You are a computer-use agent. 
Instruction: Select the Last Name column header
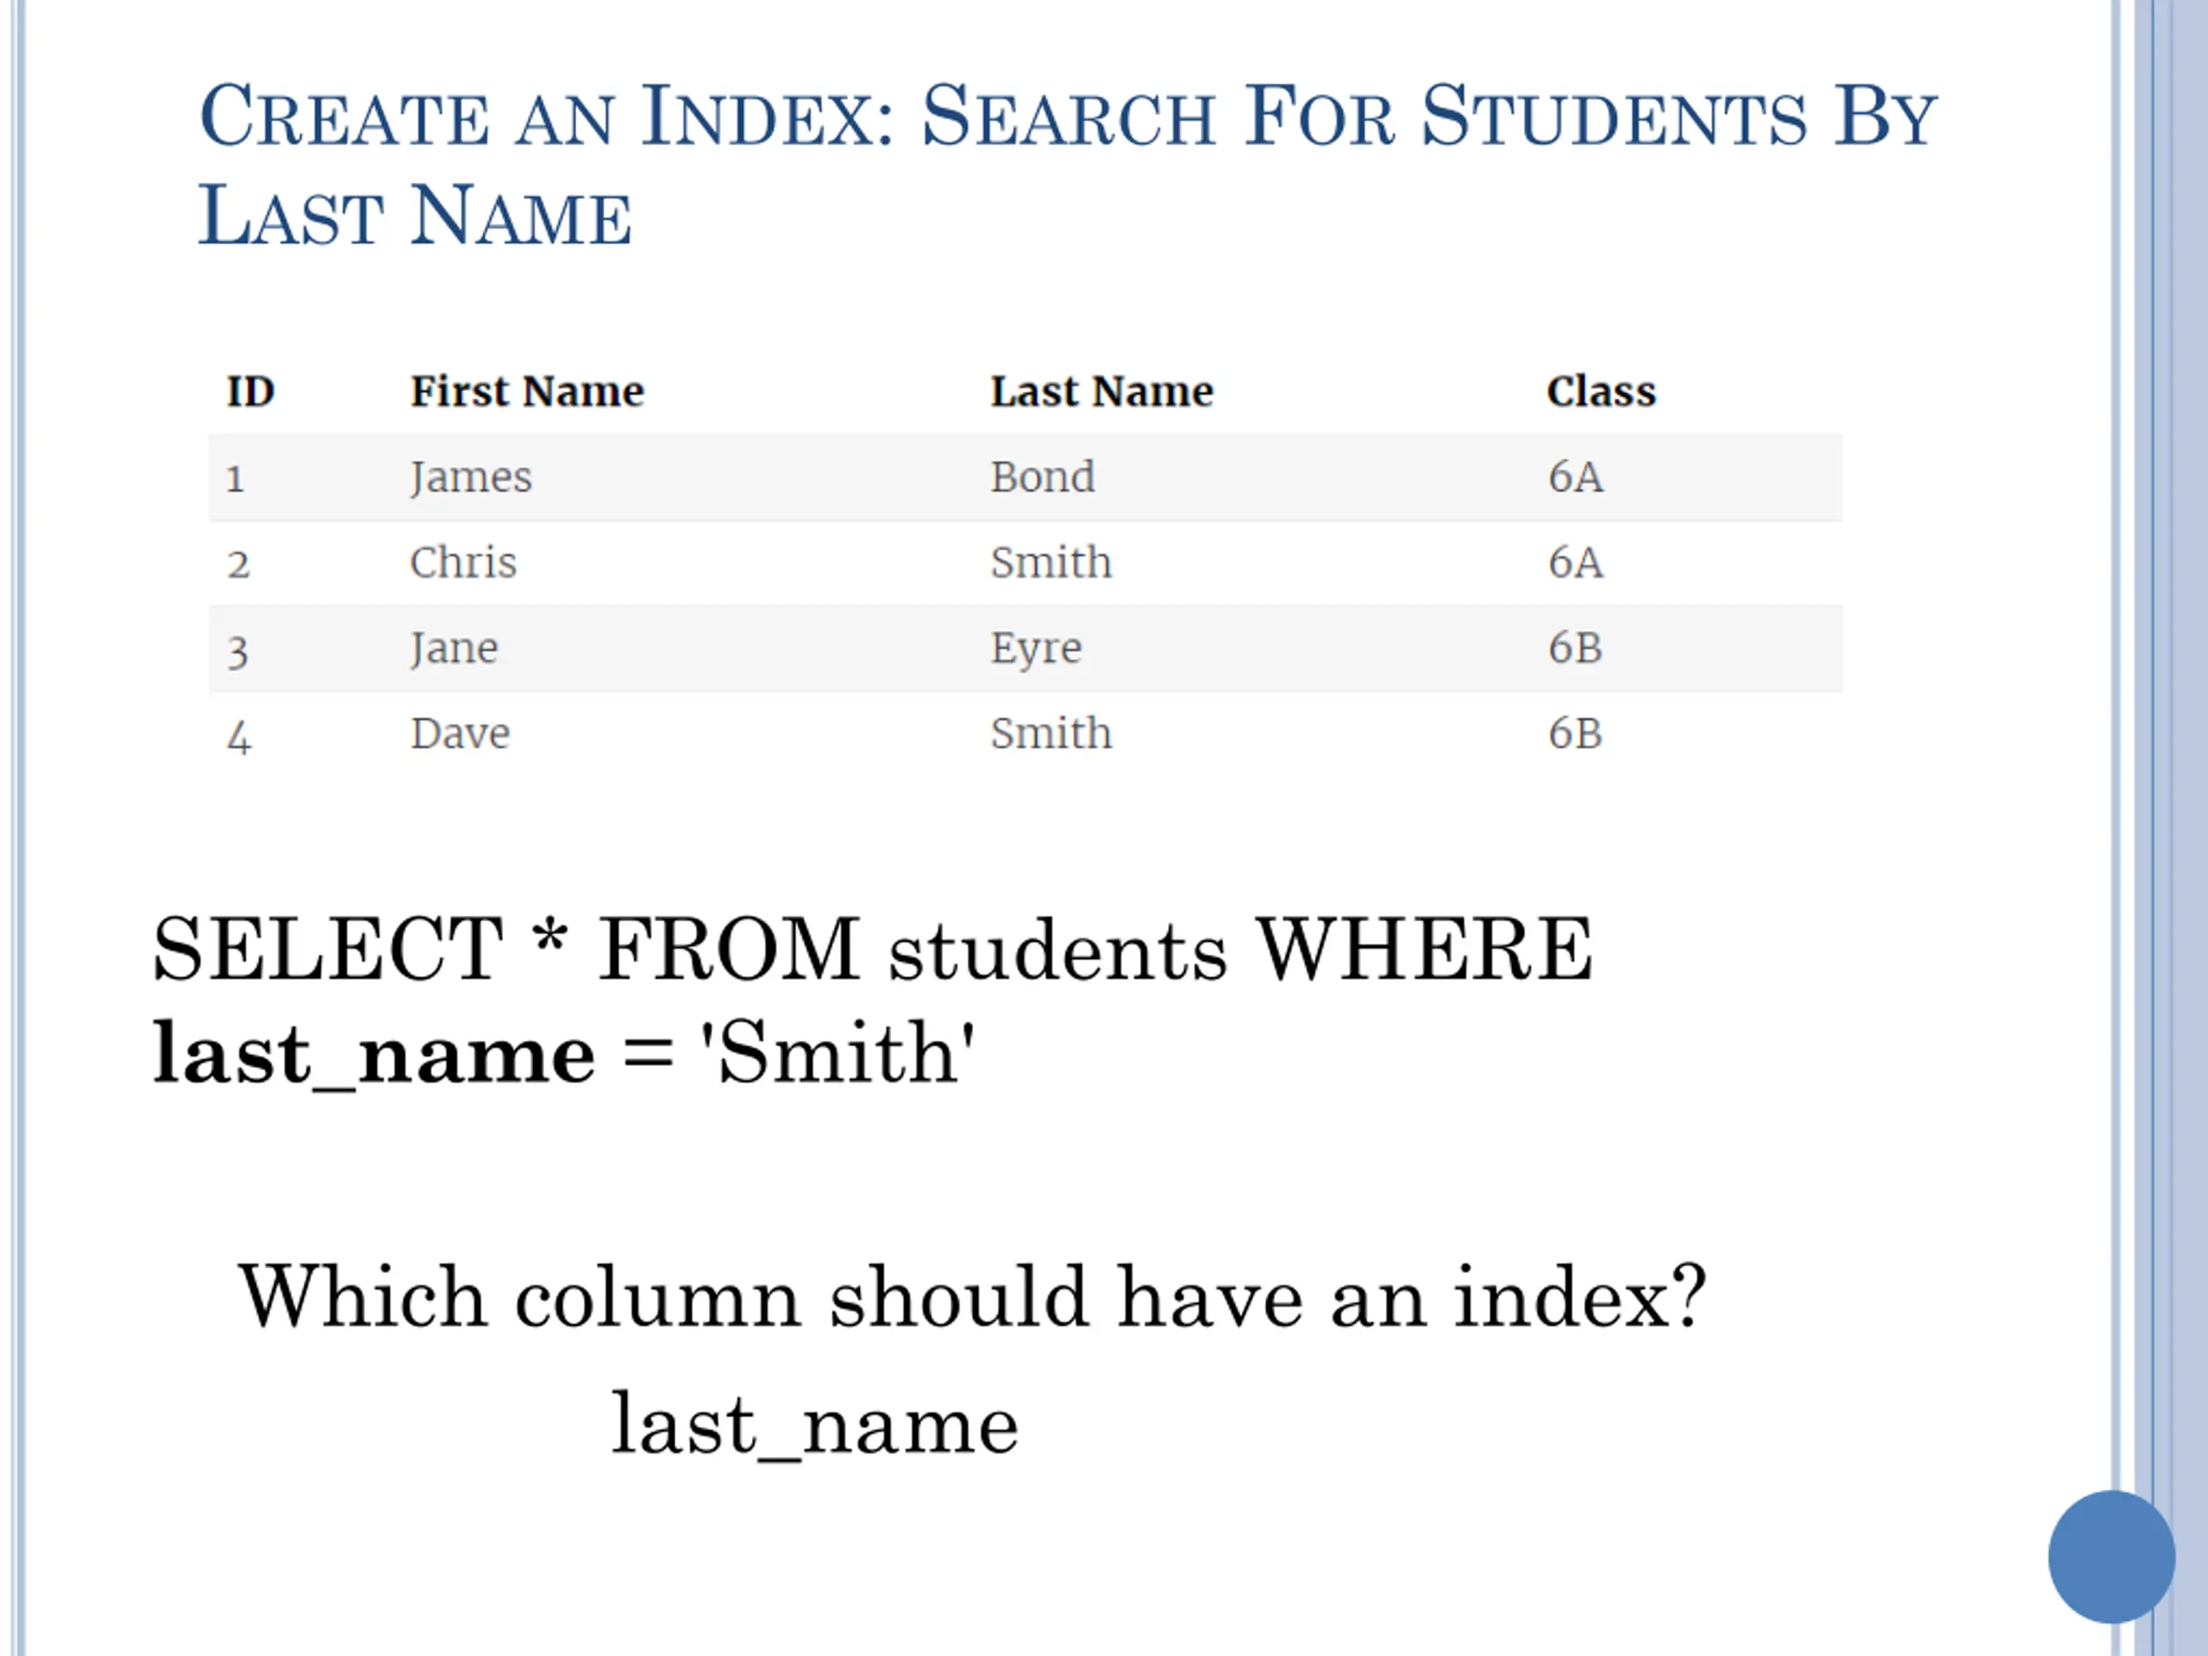pyautogui.click(x=1102, y=392)
